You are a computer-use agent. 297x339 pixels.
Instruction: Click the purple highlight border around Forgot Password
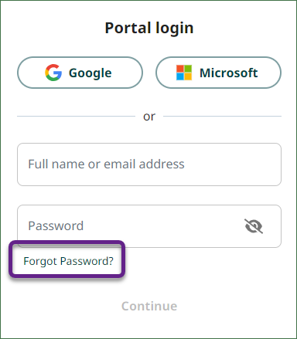coord(67,242)
